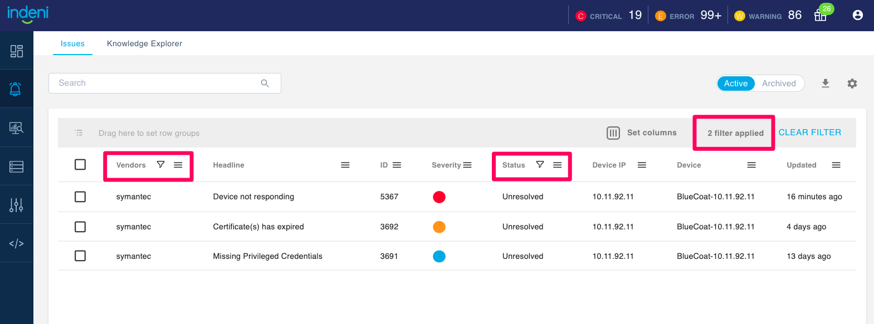This screenshot has height=324, width=874.
Task: Click the alarm bell issues sidebar icon
Action: point(16,89)
